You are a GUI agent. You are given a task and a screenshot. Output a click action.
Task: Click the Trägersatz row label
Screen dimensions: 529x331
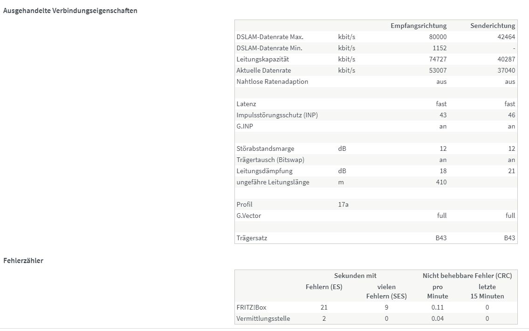(252, 238)
